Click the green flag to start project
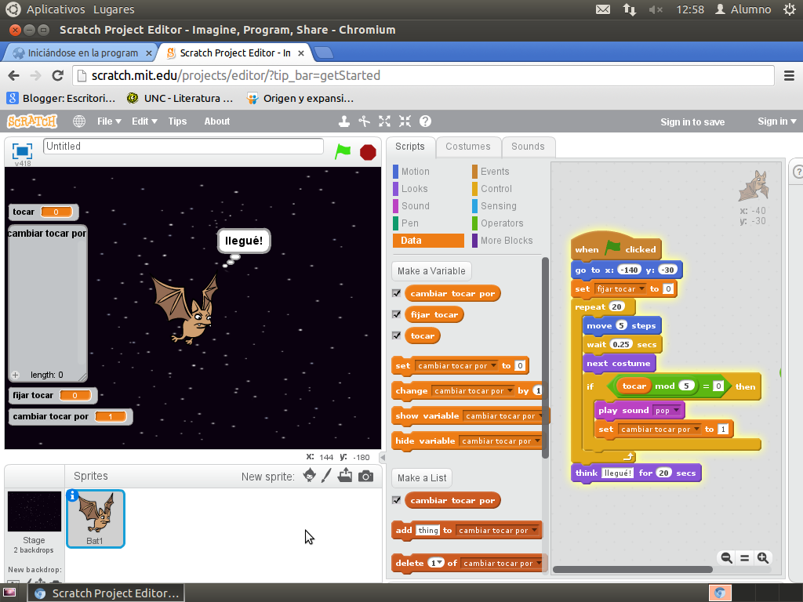The height and width of the screenshot is (602, 803). (x=343, y=151)
